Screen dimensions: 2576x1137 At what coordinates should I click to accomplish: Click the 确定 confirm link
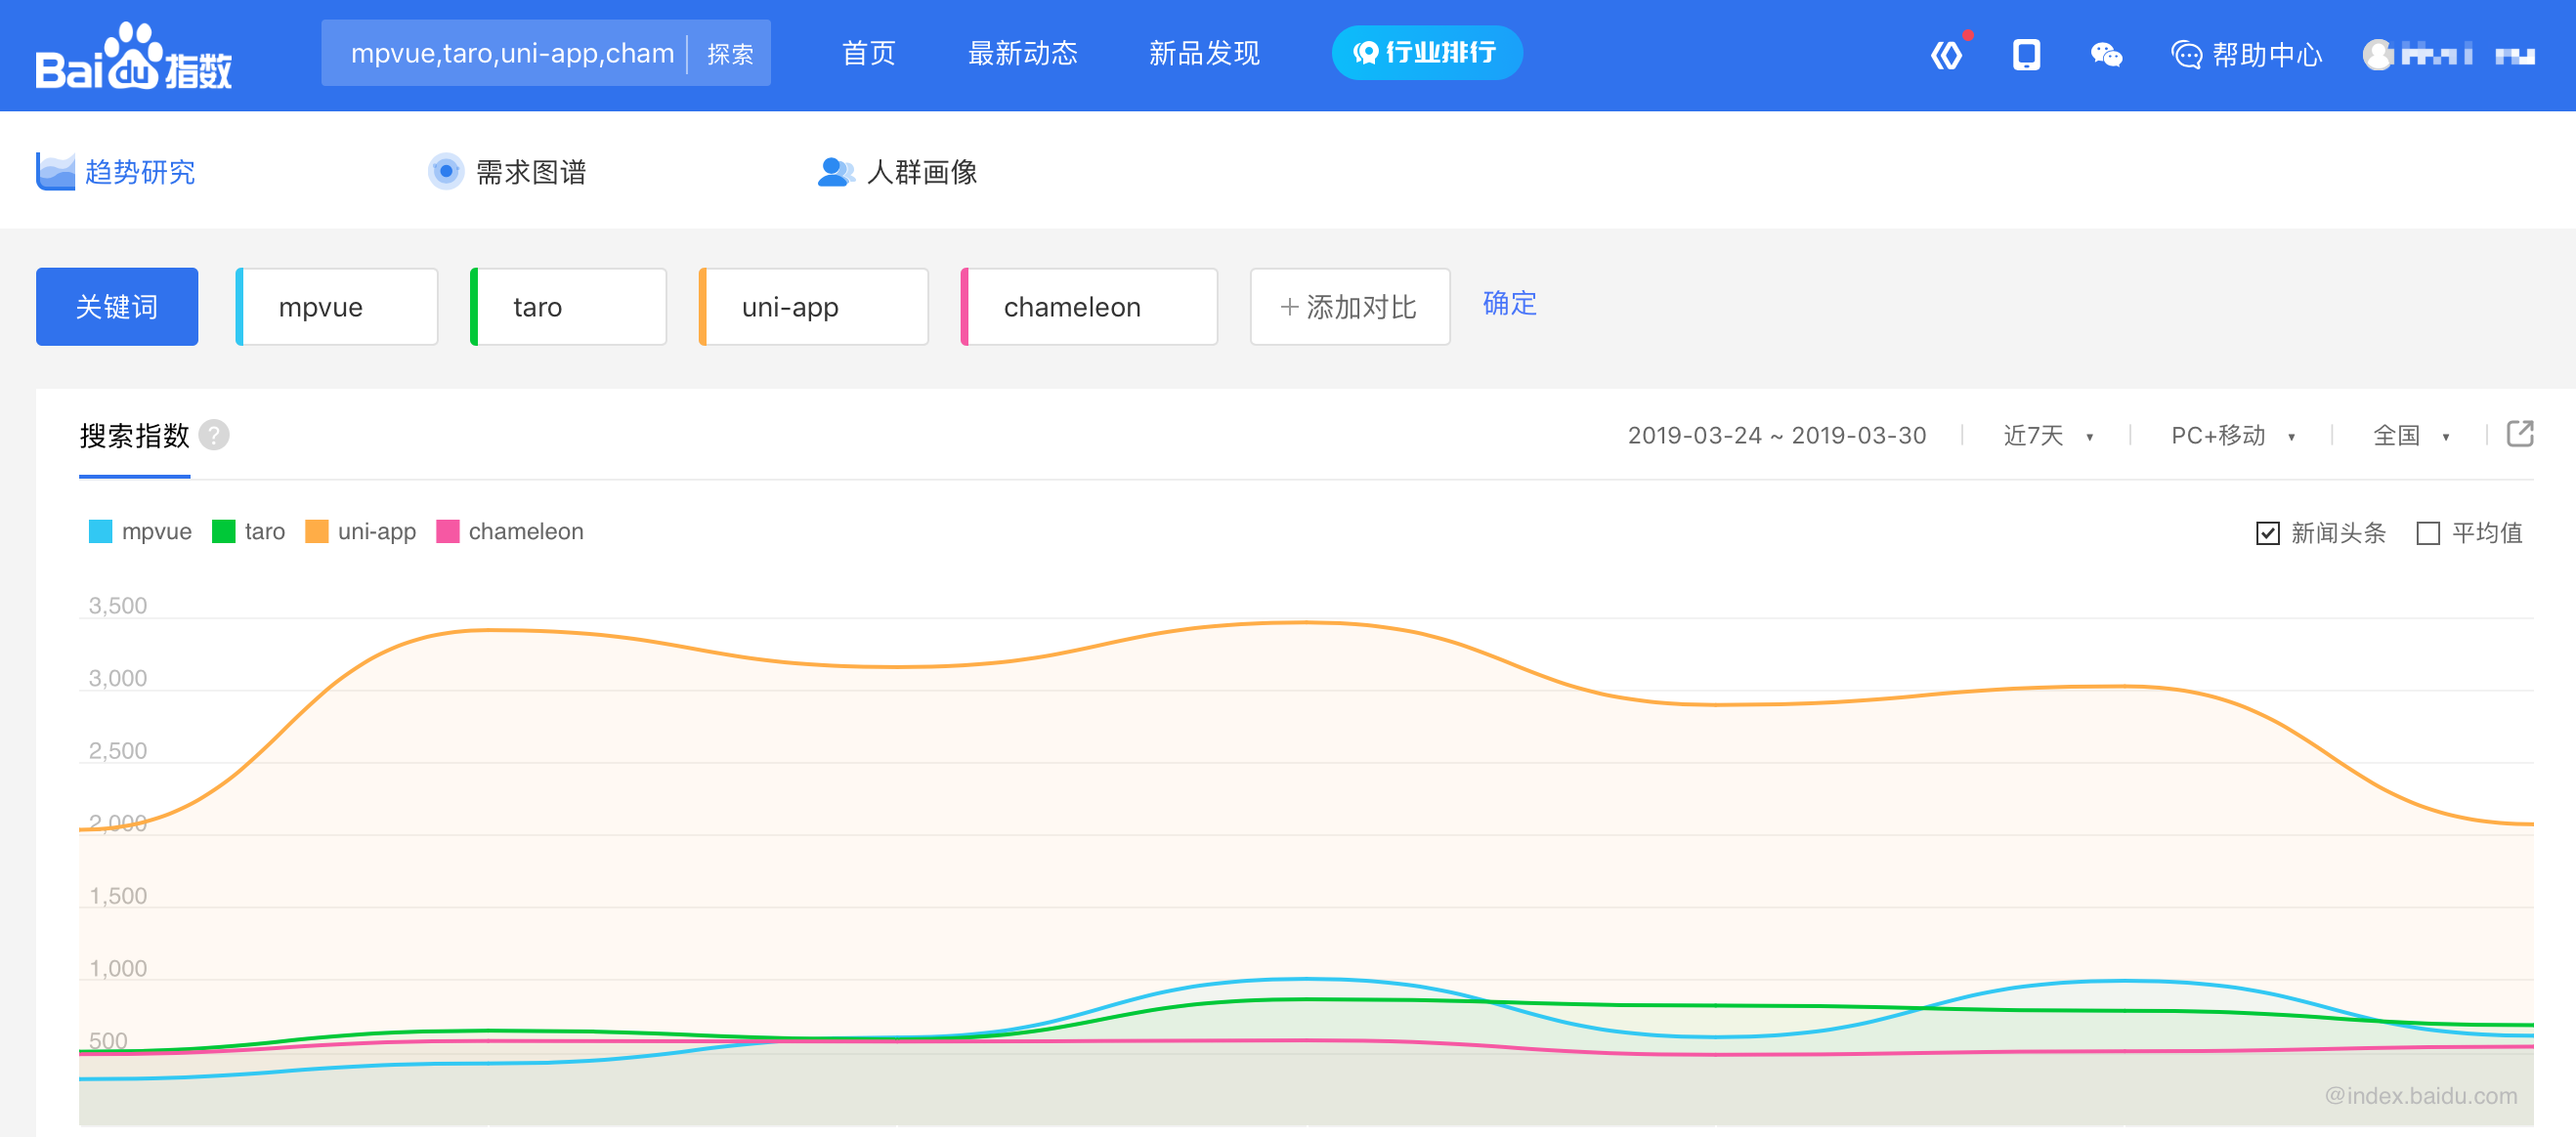coord(1508,305)
